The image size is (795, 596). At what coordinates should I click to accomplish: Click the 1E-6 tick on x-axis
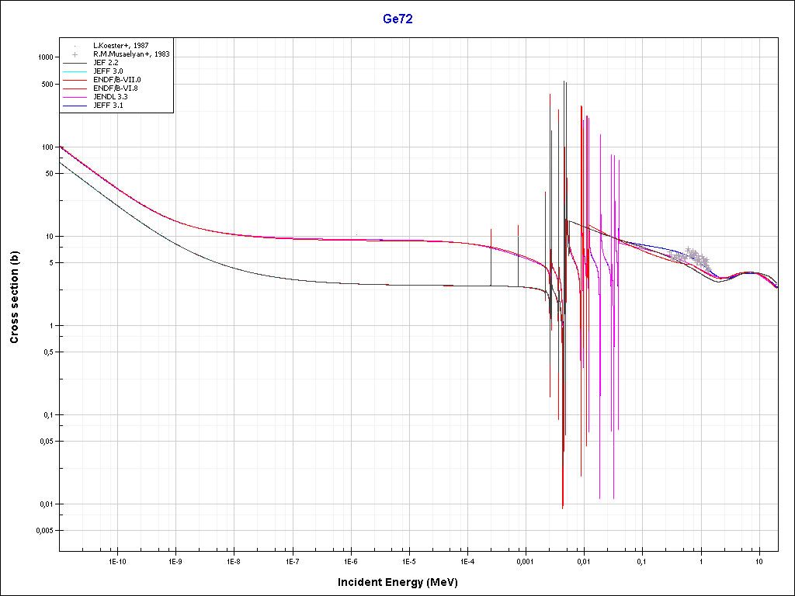point(350,560)
